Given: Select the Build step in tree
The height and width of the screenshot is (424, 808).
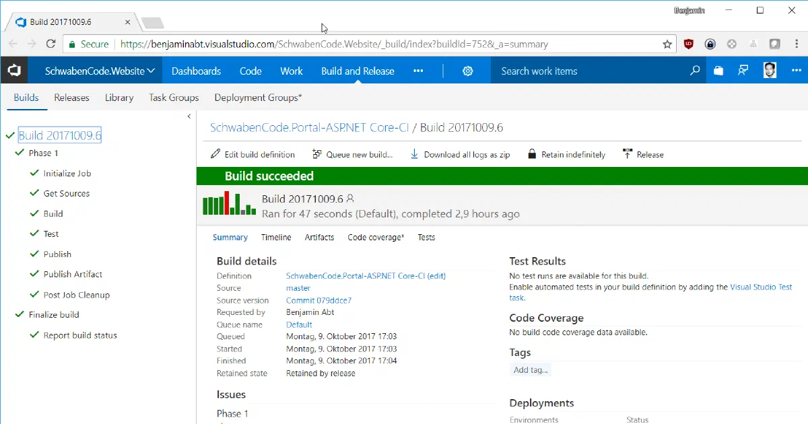Looking at the screenshot, I should pos(53,213).
